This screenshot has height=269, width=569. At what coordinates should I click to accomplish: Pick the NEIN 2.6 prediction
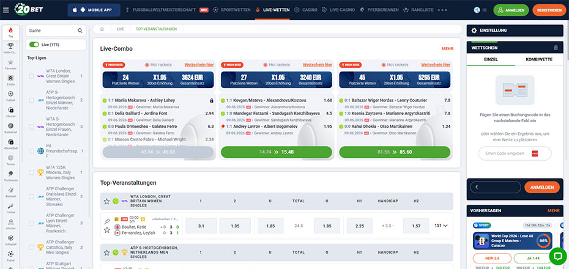point(492,259)
